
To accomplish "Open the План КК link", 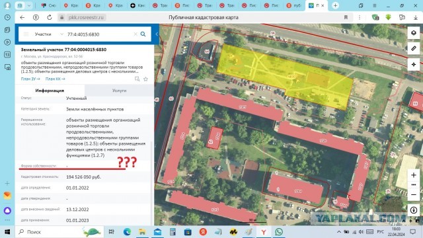I will (55, 79).
